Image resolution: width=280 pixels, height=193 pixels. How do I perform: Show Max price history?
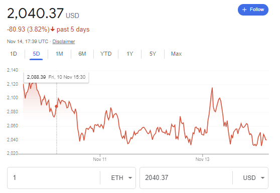coord(176,54)
